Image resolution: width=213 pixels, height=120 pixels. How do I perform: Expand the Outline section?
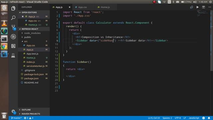click(26, 110)
